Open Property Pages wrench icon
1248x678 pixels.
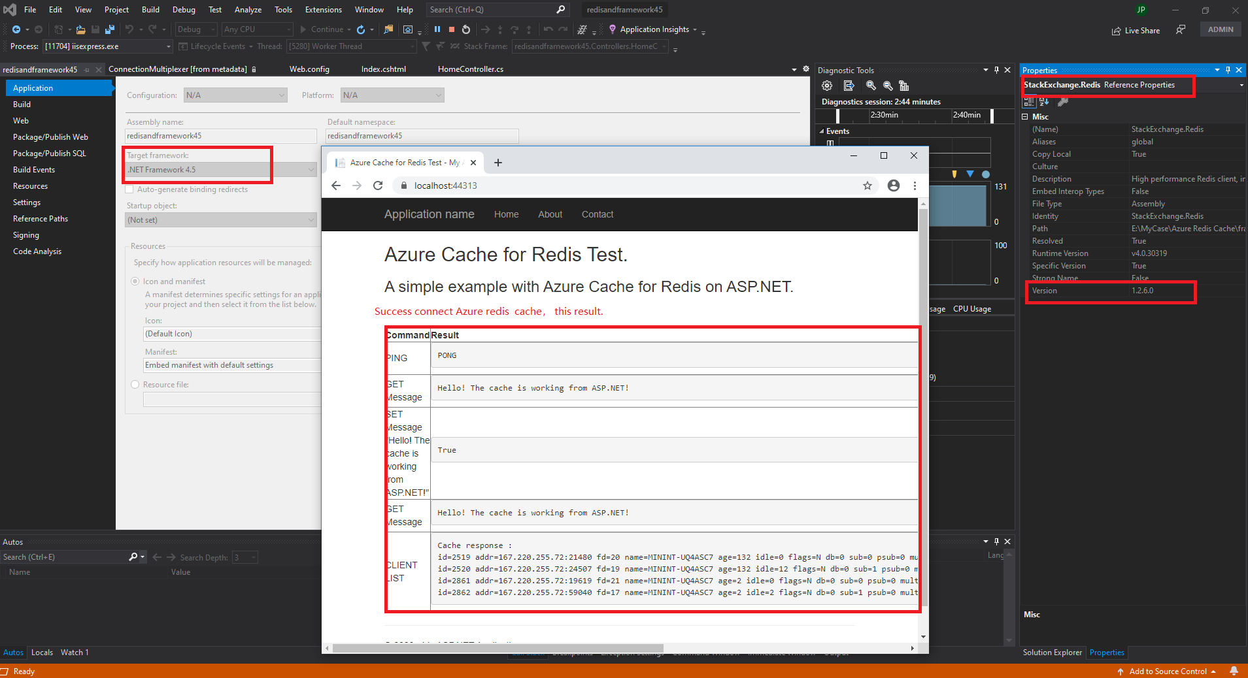1063,102
